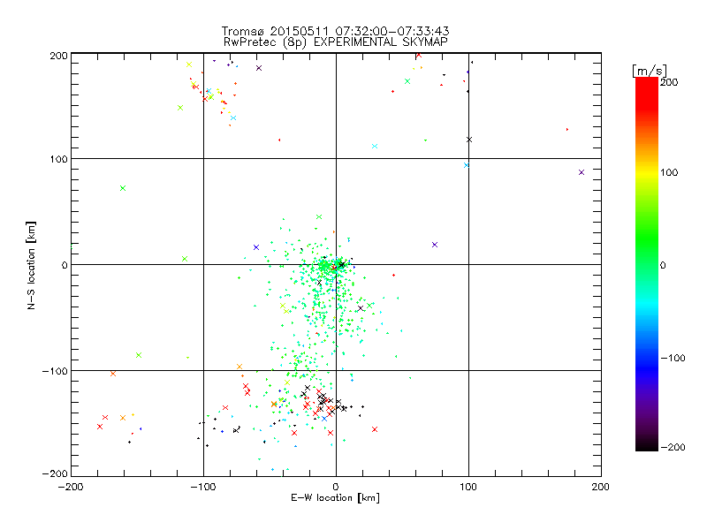The width and height of the screenshot is (707, 530).
Task: Click the yellow band of the colorbar
Action: click(x=647, y=173)
